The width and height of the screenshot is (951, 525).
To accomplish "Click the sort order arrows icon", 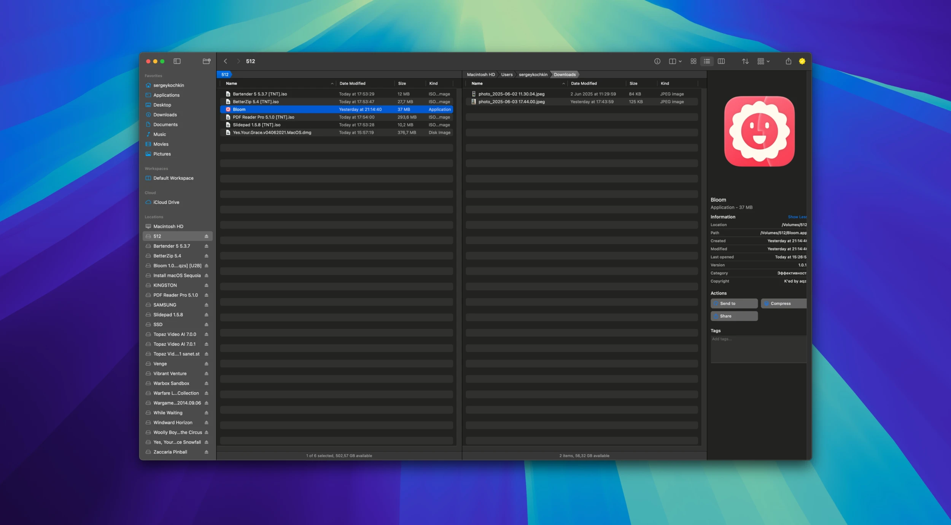I will click(x=745, y=61).
